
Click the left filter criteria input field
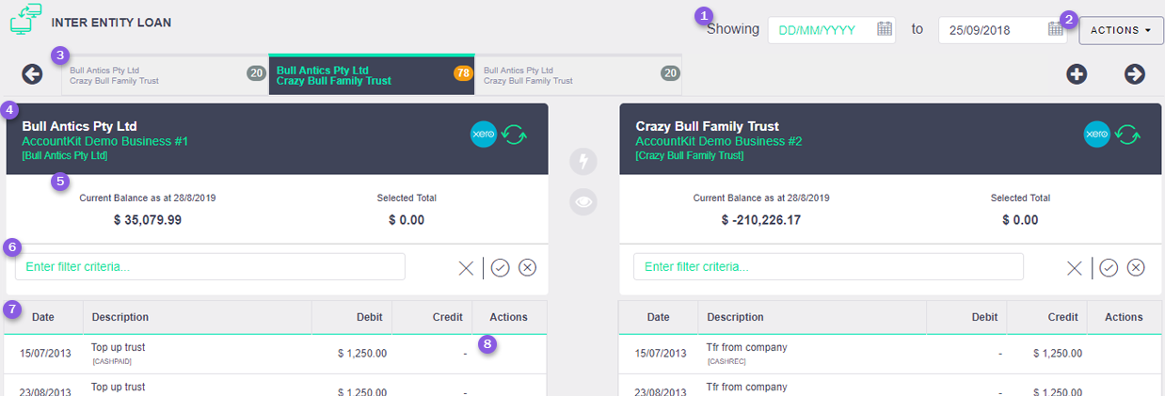(x=210, y=267)
